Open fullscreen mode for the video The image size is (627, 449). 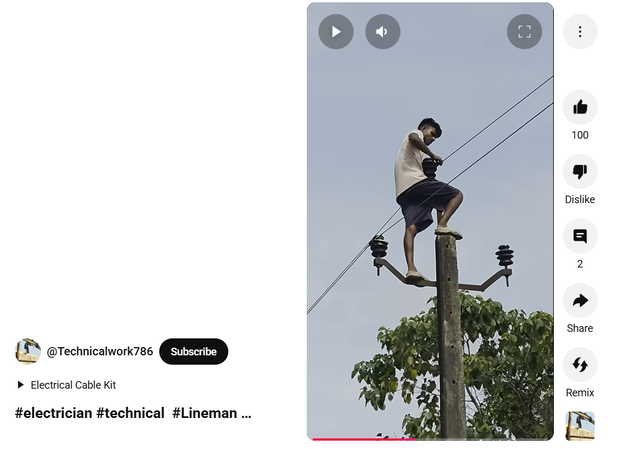point(524,32)
